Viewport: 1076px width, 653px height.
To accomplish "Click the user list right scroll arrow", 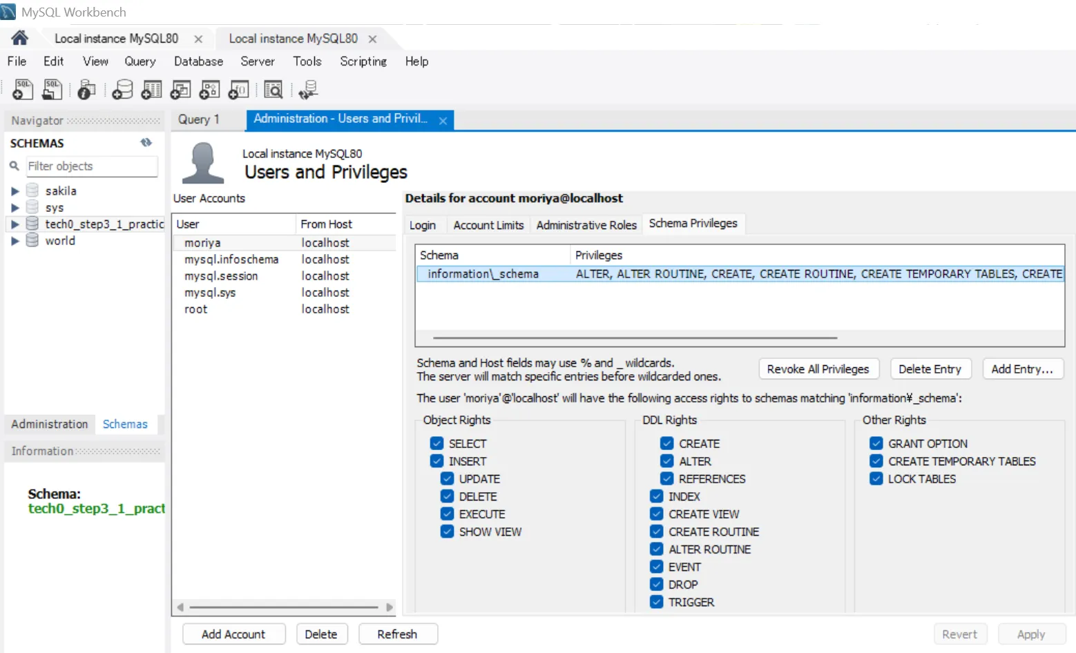I will [x=389, y=607].
